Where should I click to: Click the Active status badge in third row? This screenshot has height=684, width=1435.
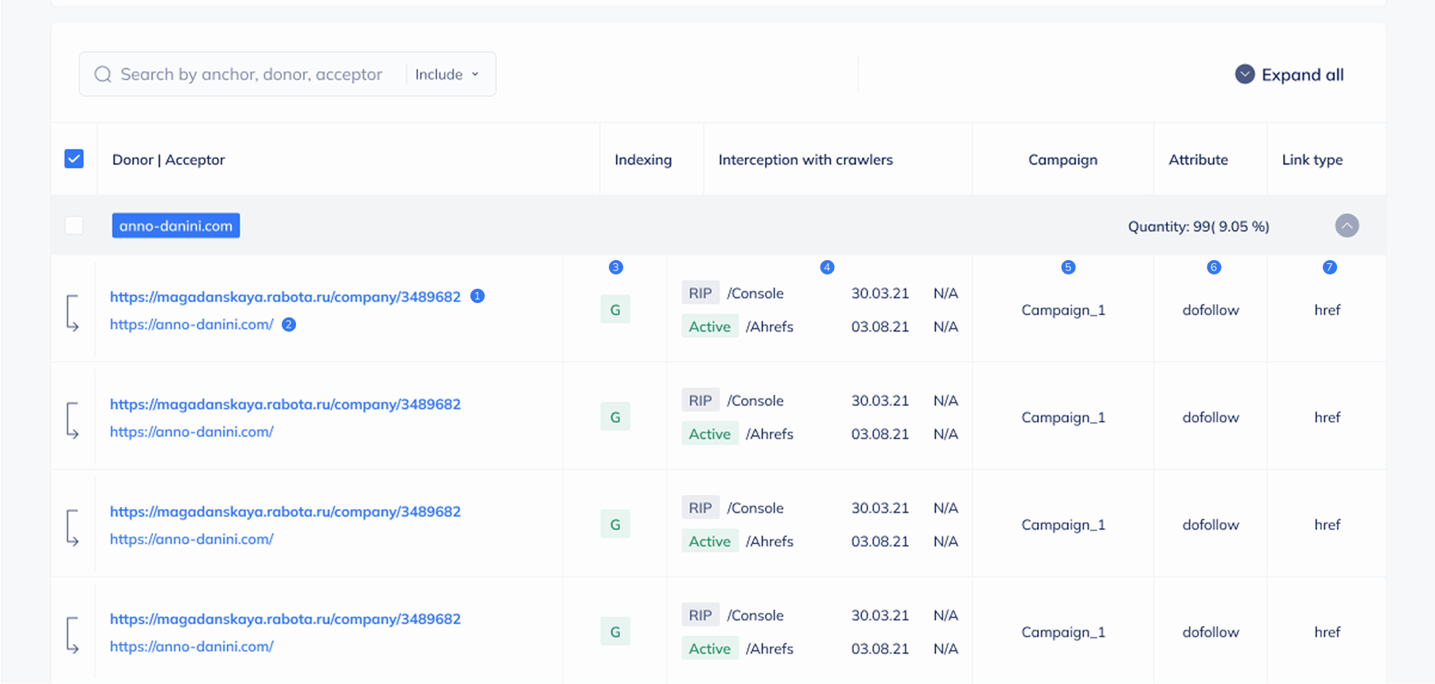point(710,541)
